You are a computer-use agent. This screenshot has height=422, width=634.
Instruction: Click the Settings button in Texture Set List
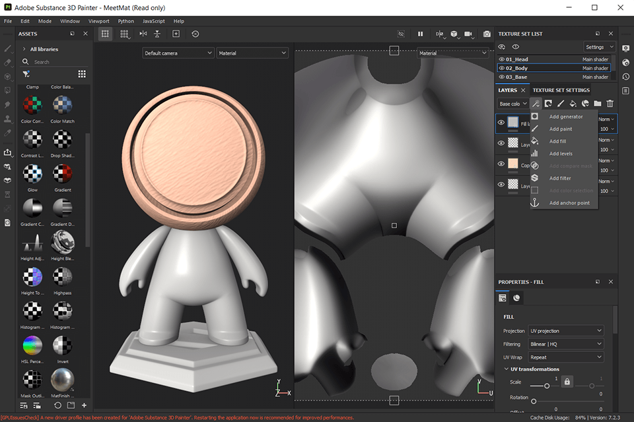(x=599, y=47)
